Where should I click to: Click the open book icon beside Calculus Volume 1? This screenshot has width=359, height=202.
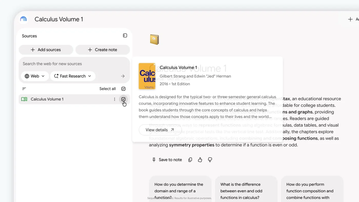click(x=24, y=99)
